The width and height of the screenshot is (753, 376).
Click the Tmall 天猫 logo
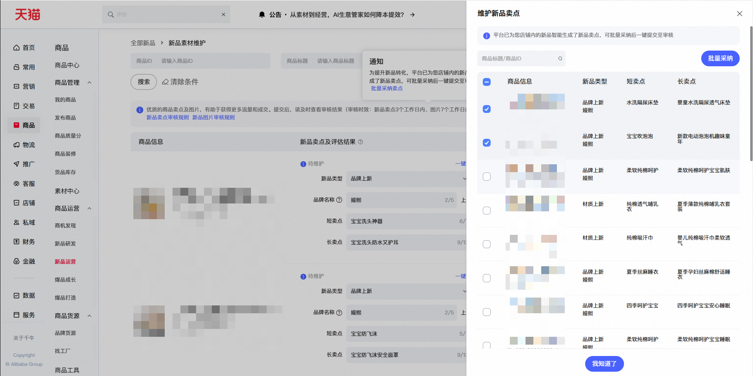tap(27, 15)
